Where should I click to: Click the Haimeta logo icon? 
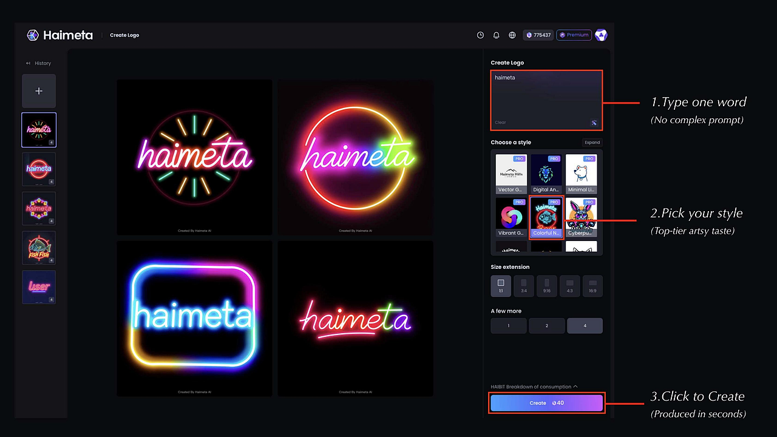[33, 35]
